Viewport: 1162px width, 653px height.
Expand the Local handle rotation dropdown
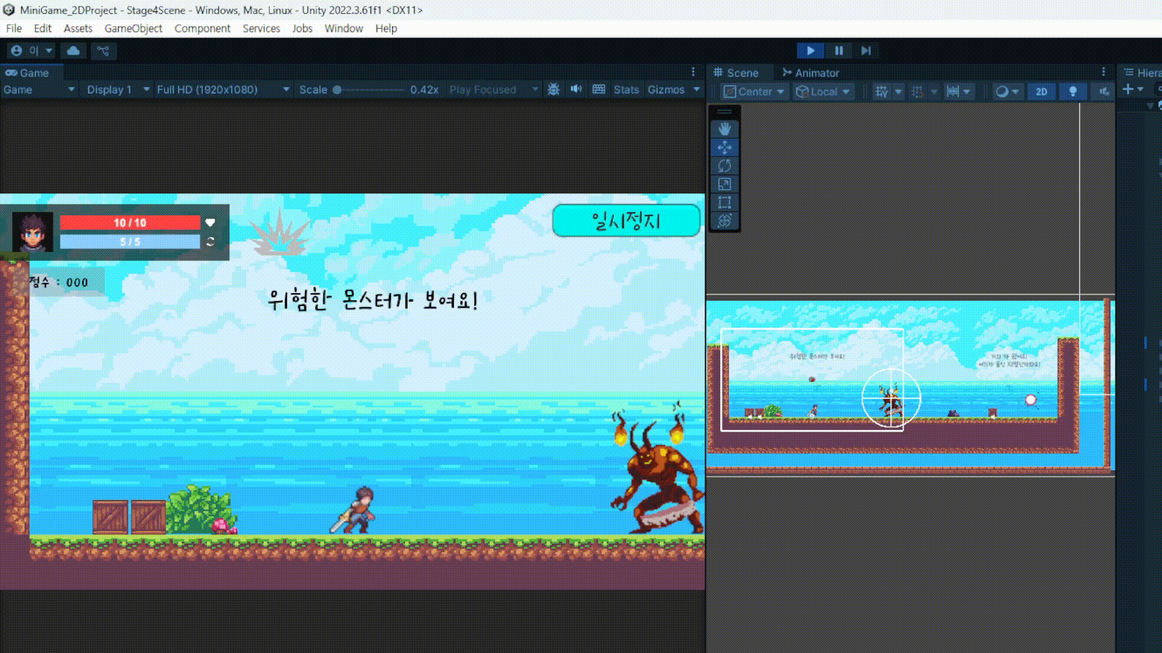pyautogui.click(x=822, y=91)
